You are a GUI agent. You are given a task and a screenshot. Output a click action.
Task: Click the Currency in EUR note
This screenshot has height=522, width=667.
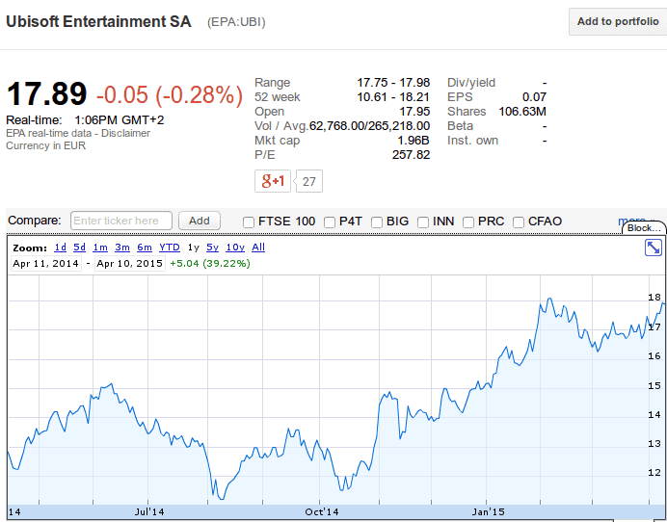tap(46, 145)
